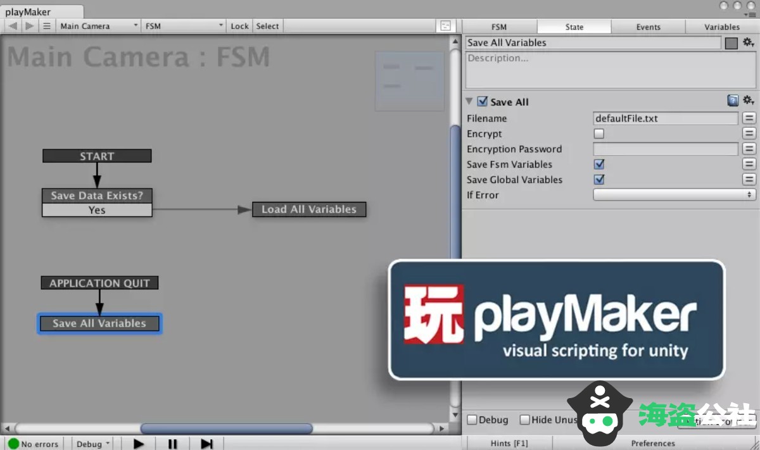Select the Save All Variables state node

point(99,323)
